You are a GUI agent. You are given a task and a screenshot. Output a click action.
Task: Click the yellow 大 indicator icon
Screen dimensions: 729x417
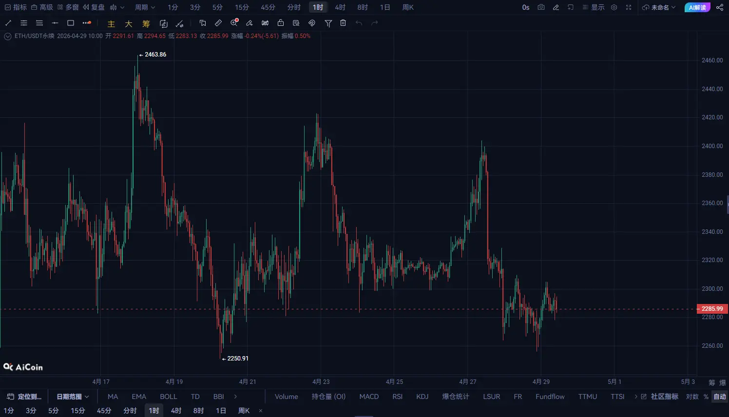pyautogui.click(x=129, y=23)
